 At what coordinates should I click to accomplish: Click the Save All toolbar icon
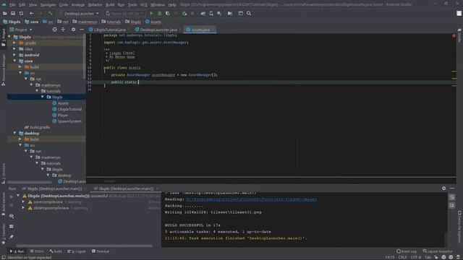[13, 13]
